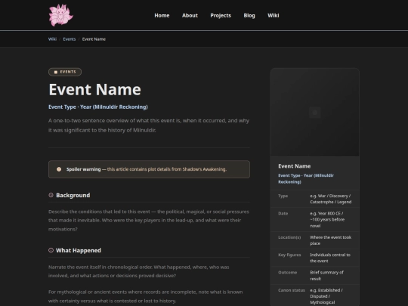The image size is (408, 306).
Task: Click paragraph starting 'Describe the conditions'
Action: click(149, 221)
